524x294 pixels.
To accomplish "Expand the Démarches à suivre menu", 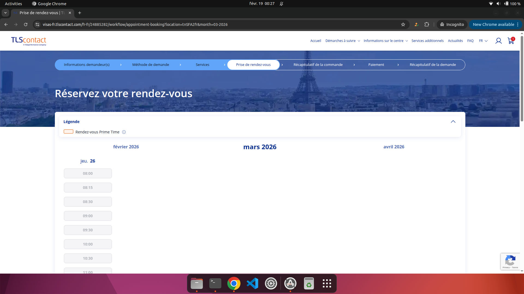I will coord(343,41).
